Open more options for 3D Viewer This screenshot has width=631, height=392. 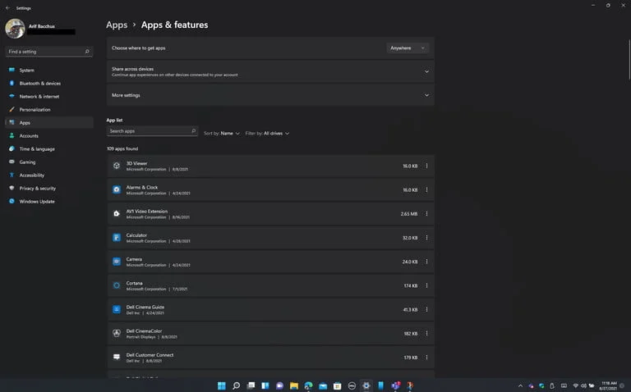coord(426,166)
